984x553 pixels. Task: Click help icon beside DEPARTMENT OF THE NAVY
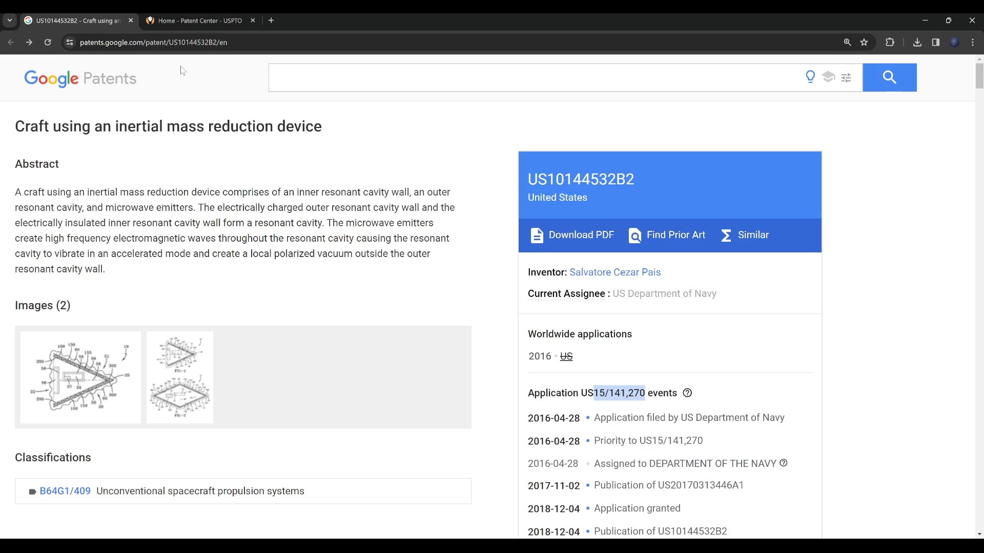(783, 463)
